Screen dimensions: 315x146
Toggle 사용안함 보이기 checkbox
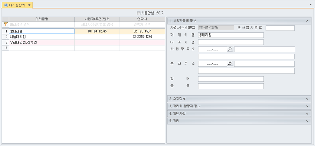click(x=138, y=13)
